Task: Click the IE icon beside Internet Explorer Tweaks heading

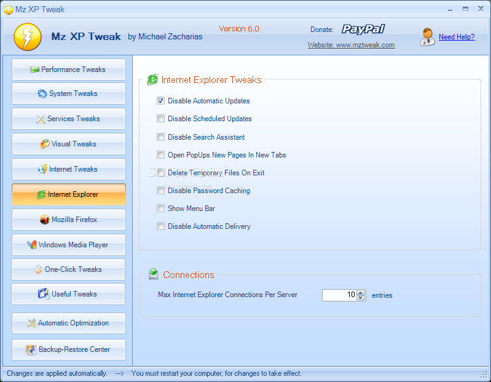Action: tap(152, 79)
